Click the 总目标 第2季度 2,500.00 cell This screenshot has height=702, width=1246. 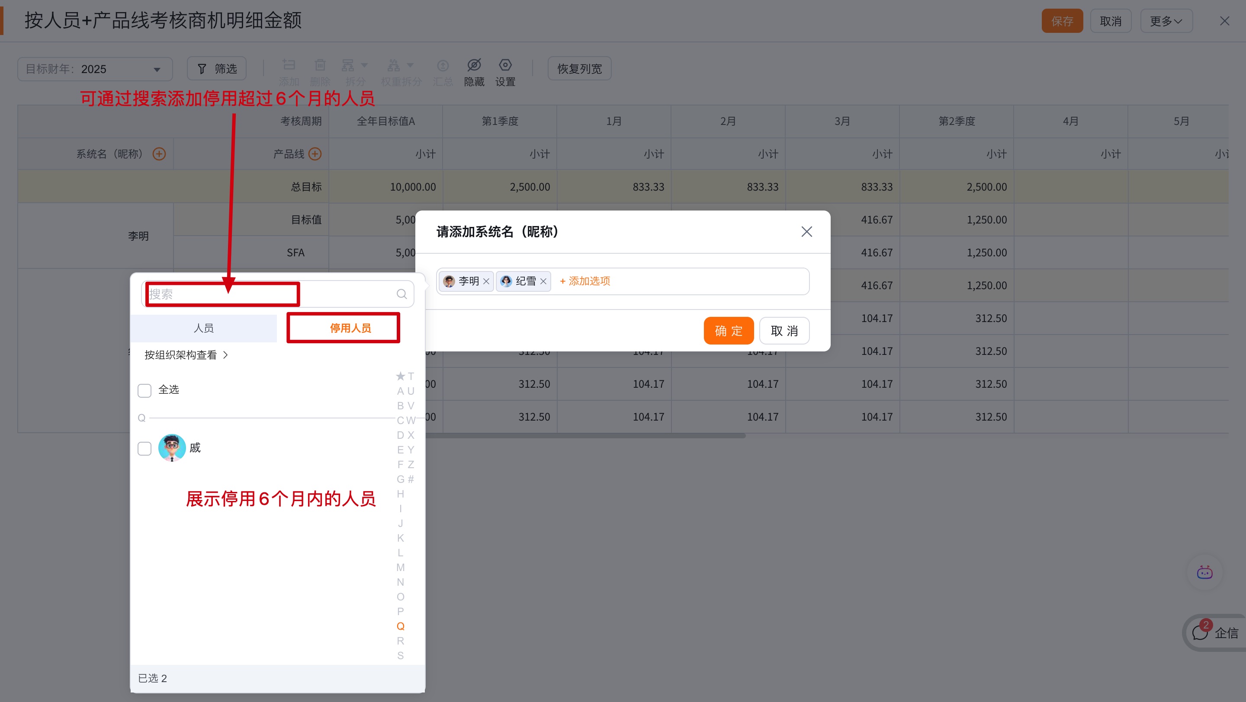click(x=956, y=187)
